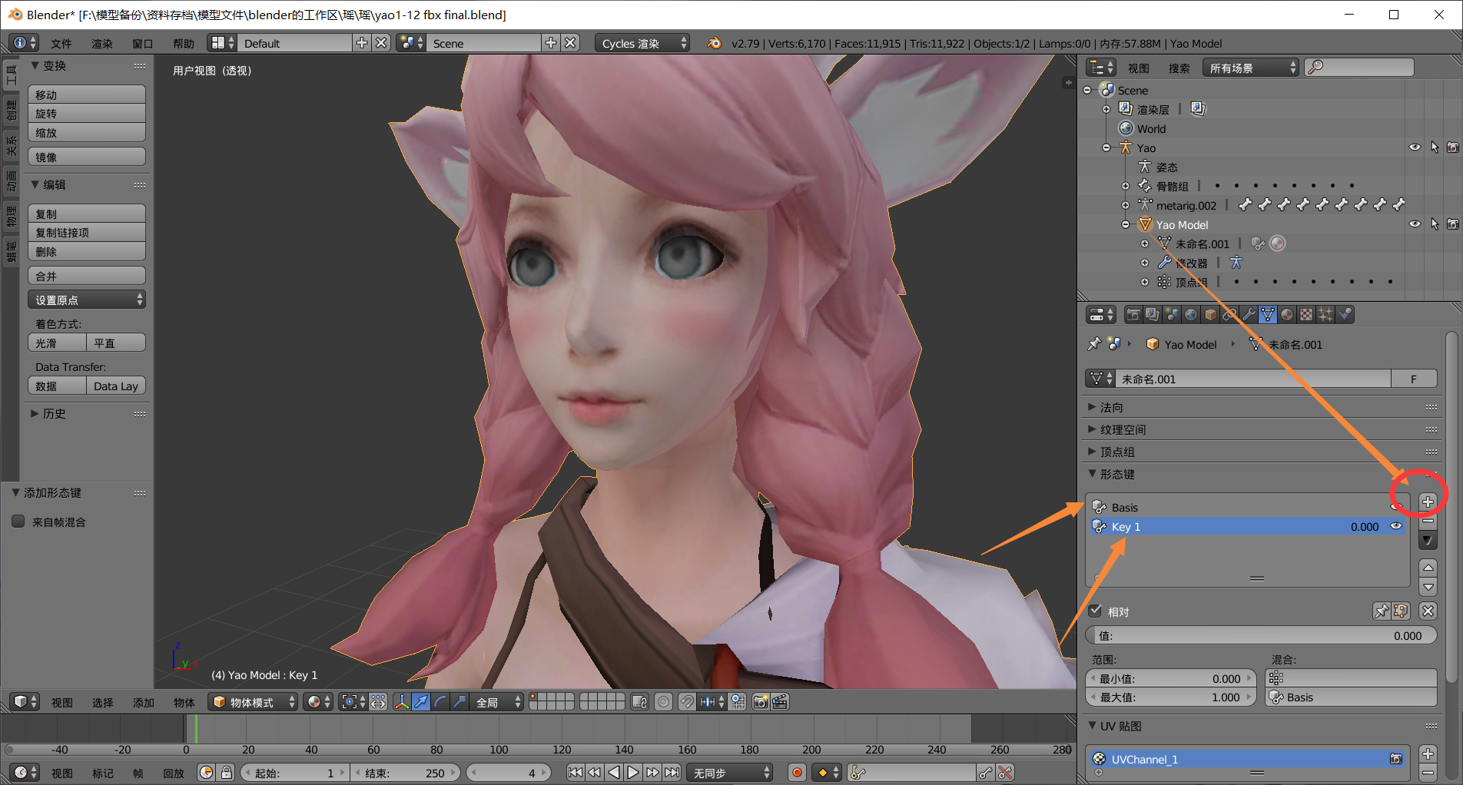Click the '合并' join button
1463x785 pixels.
tap(86, 276)
